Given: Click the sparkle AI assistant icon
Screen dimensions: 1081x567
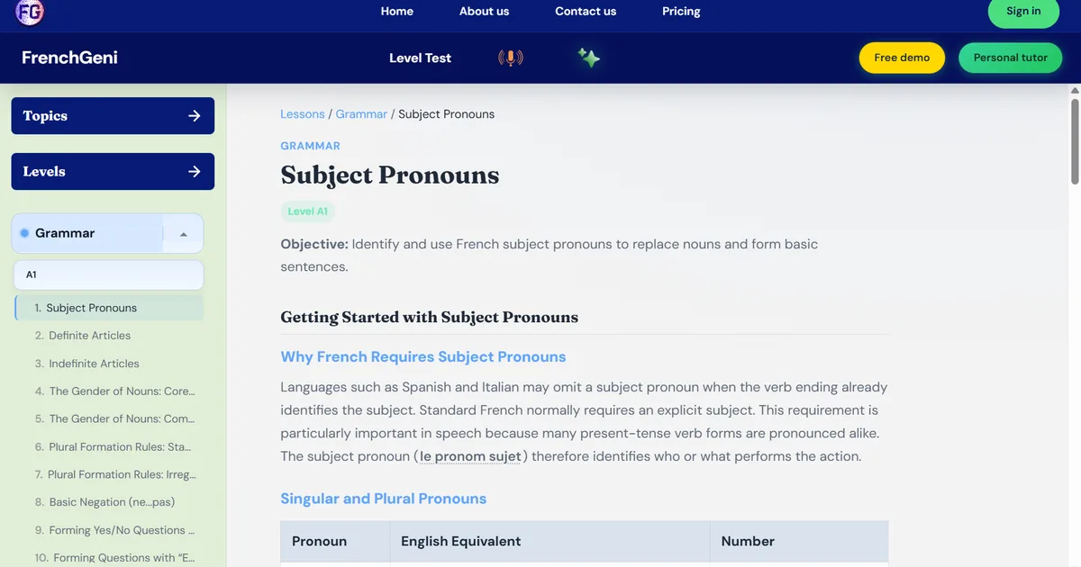Looking at the screenshot, I should [589, 58].
